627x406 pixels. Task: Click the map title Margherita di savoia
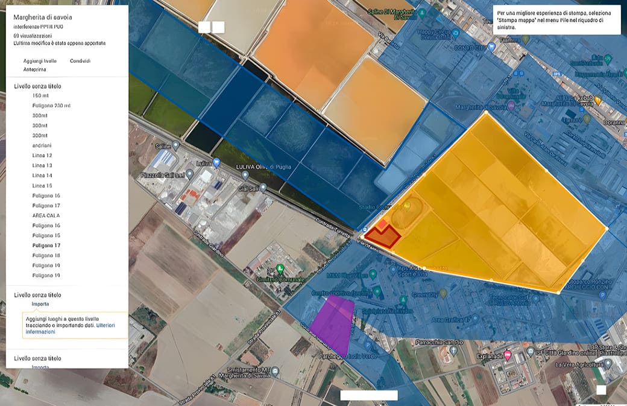coord(43,17)
